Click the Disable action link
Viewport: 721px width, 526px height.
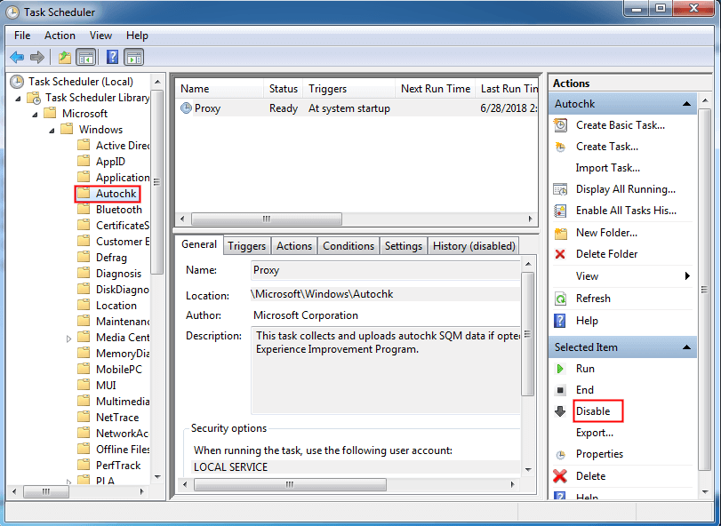pyautogui.click(x=593, y=411)
